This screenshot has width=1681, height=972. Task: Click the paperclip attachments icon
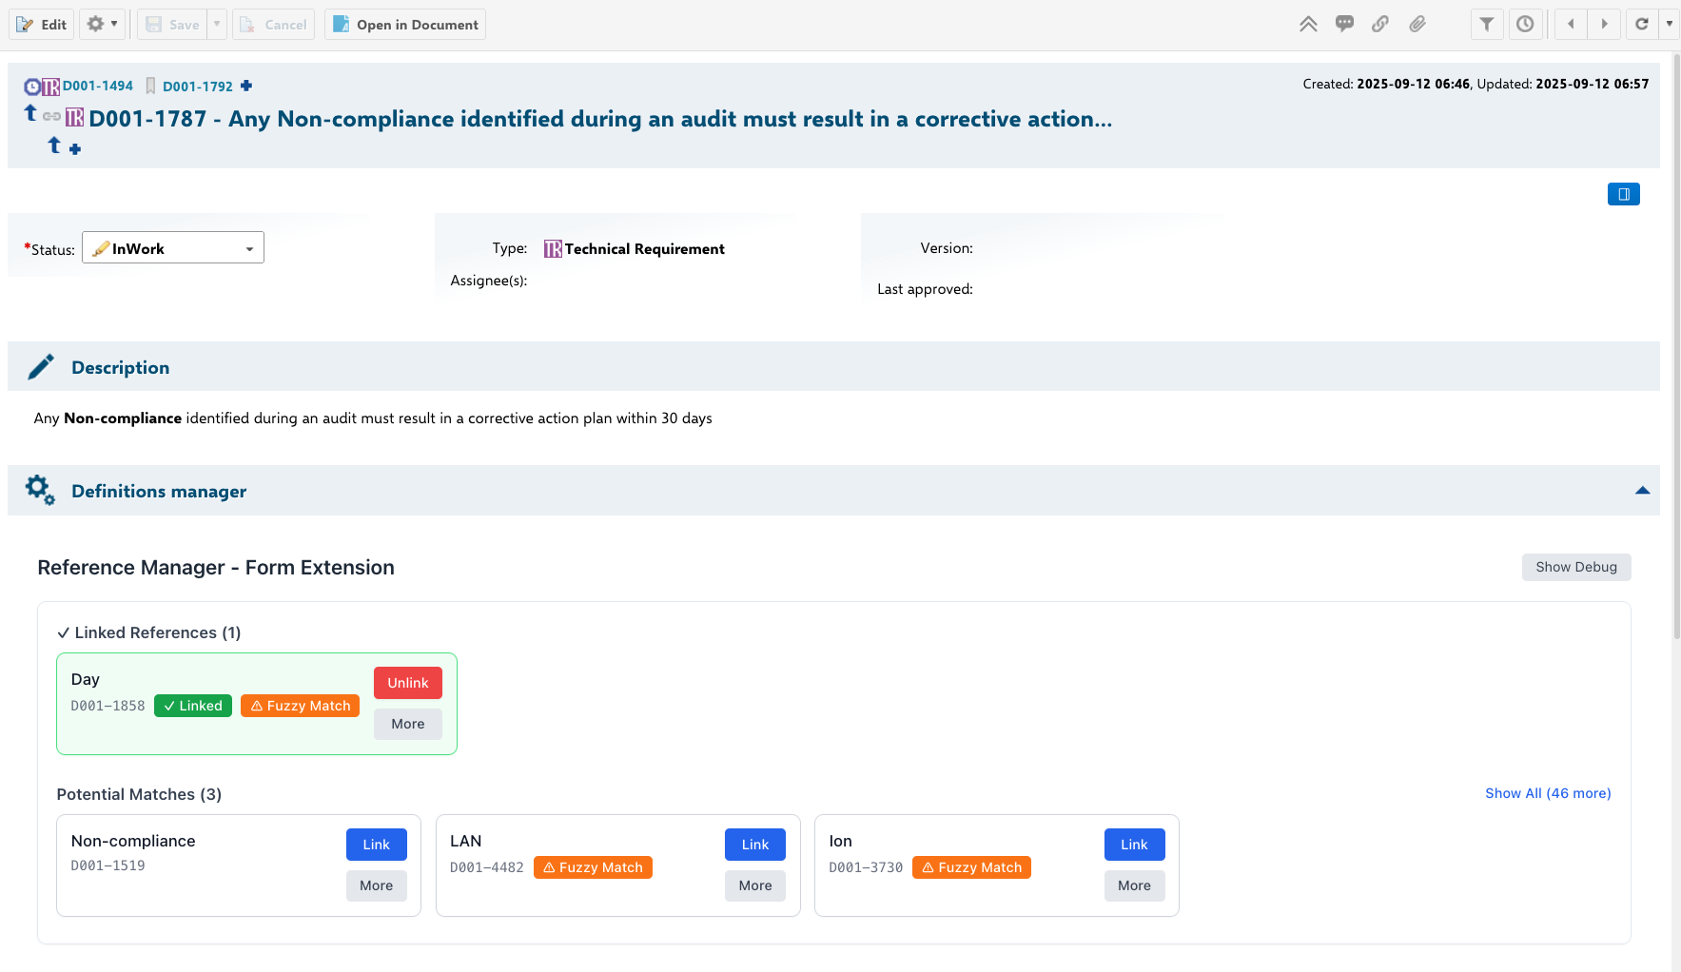click(x=1417, y=24)
